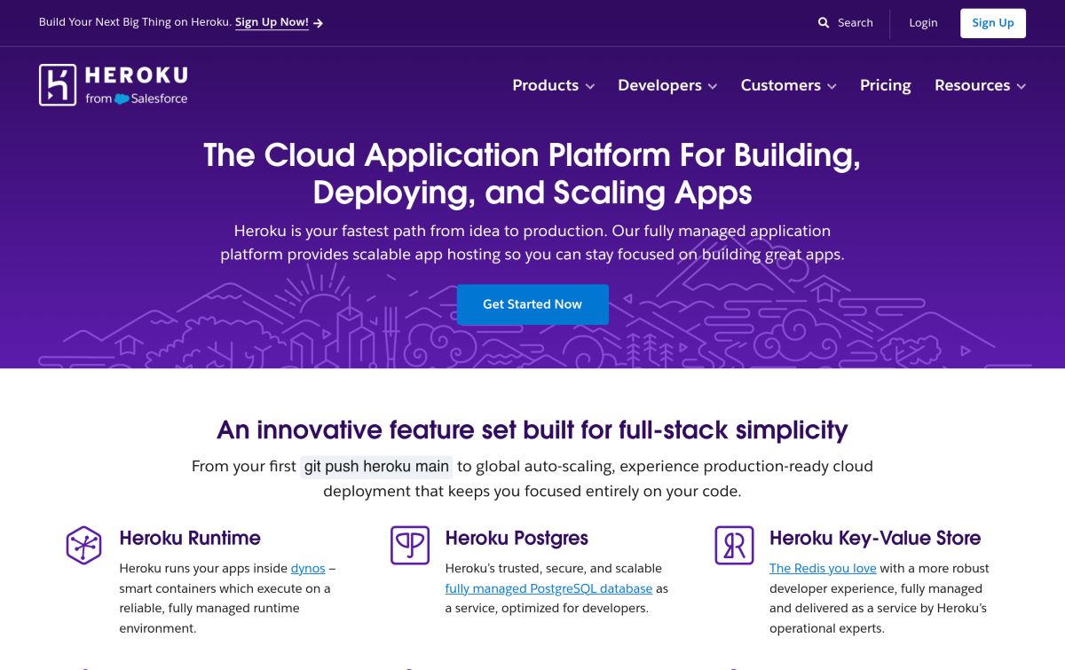Viewport: 1065px width, 670px height.
Task: Click the Heroku Key-Value Store icon
Action: coord(734,545)
